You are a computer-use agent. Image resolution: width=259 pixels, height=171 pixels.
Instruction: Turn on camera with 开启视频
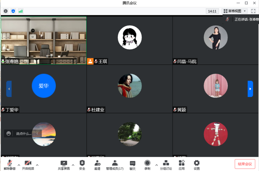point(28,165)
